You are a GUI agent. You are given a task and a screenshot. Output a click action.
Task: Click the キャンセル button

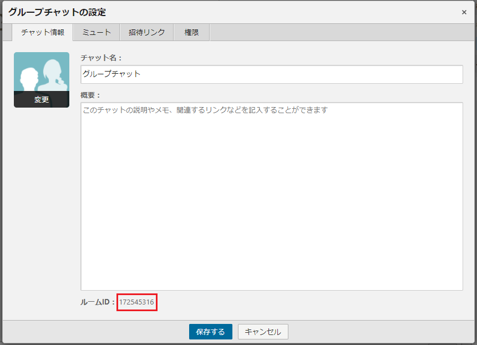[263, 332]
